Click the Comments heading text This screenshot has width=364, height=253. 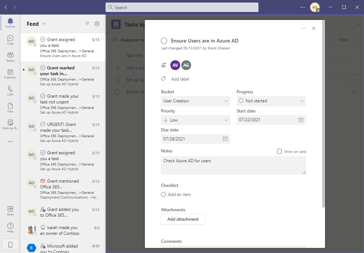171,241
